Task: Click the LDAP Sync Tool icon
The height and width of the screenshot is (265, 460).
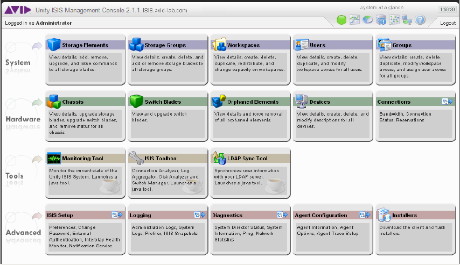Action: [x=219, y=158]
